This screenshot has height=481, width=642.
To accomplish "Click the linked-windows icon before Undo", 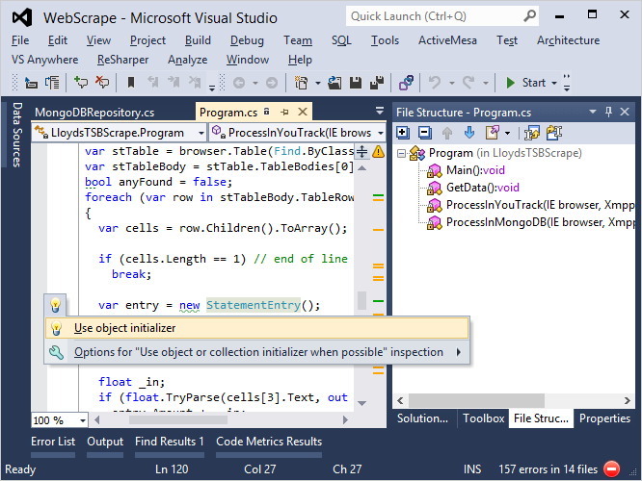I will tap(406, 83).
